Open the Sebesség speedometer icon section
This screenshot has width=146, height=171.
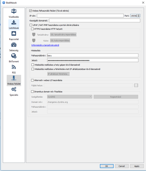pos(14,45)
